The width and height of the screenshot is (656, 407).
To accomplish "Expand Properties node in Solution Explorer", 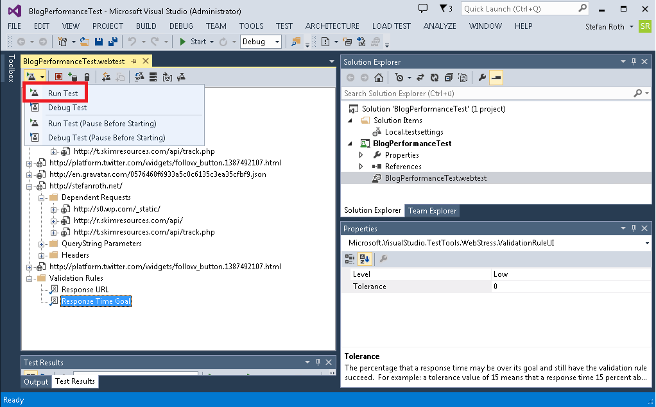I will (x=361, y=155).
